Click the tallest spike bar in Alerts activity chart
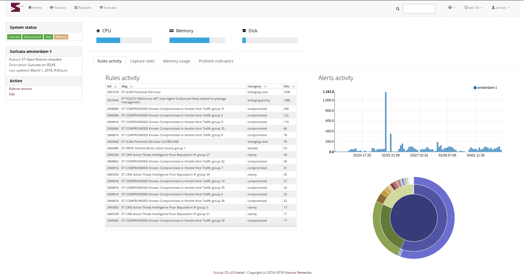Screen dimensions: 524x280 tap(386, 122)
